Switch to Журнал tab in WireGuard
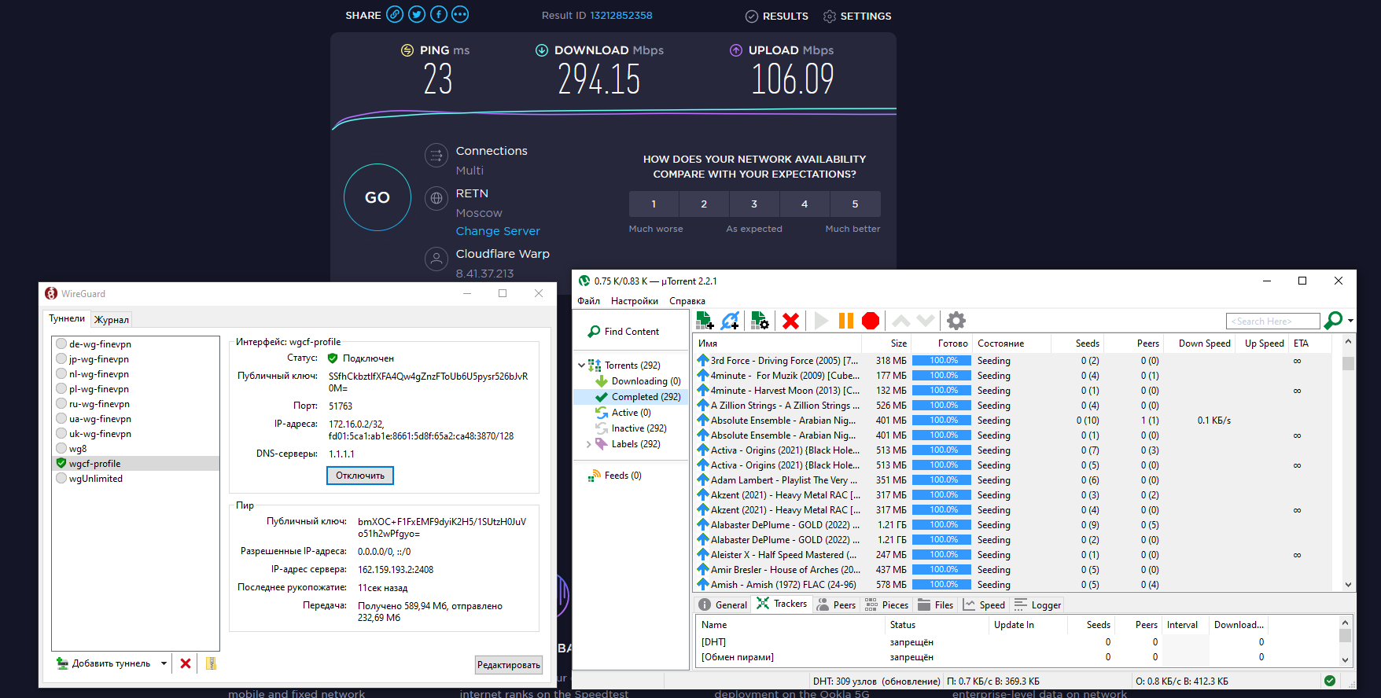Screen dimensions: 1381x698 coord(112,319)
